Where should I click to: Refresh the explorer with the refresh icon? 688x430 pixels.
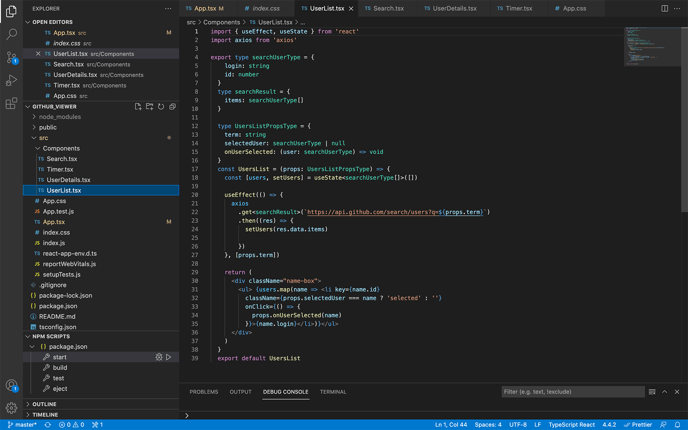[161, 107]
